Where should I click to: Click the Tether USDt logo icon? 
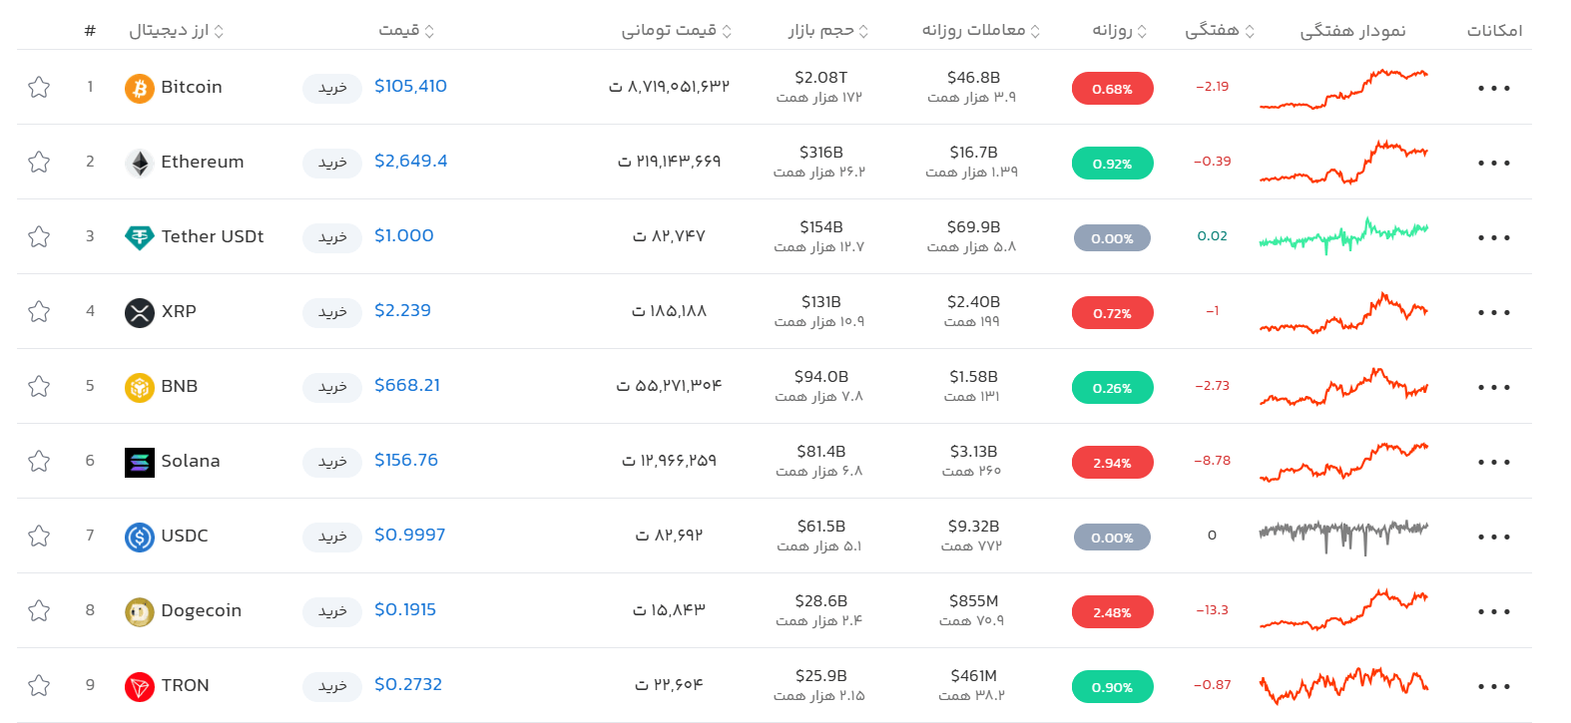click(x=139, y=237)
